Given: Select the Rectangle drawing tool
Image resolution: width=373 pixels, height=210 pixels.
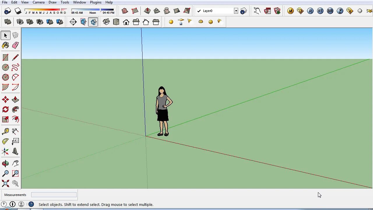Looking at the screenshot, I should point(6,57).
